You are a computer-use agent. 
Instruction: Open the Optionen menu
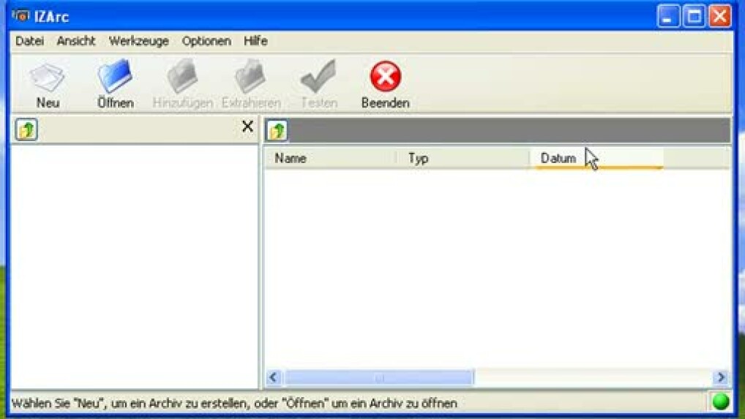tap(206, 41)
